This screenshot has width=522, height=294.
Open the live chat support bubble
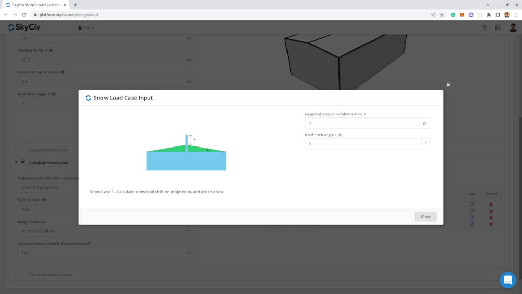pos(508,280)
